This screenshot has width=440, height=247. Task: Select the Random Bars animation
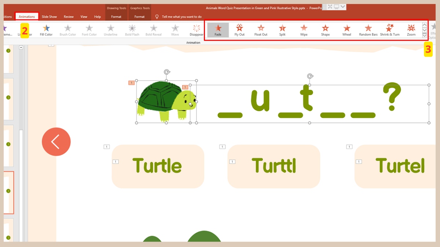(x=368, y=30)
